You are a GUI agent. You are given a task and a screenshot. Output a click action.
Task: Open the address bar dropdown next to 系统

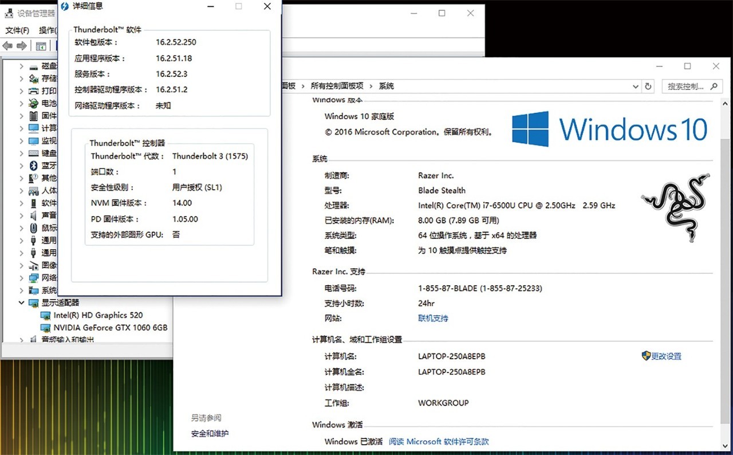(635, 86)
